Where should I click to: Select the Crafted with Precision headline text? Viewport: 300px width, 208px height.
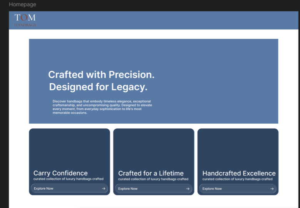[101, 74]
